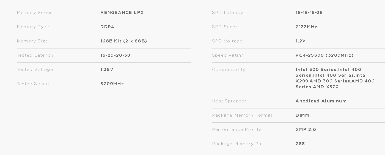The width and height of the screenshot is (385, 155).
Task: Click the VENGEANCE LPX memory series value
Action: pos(122,13)
